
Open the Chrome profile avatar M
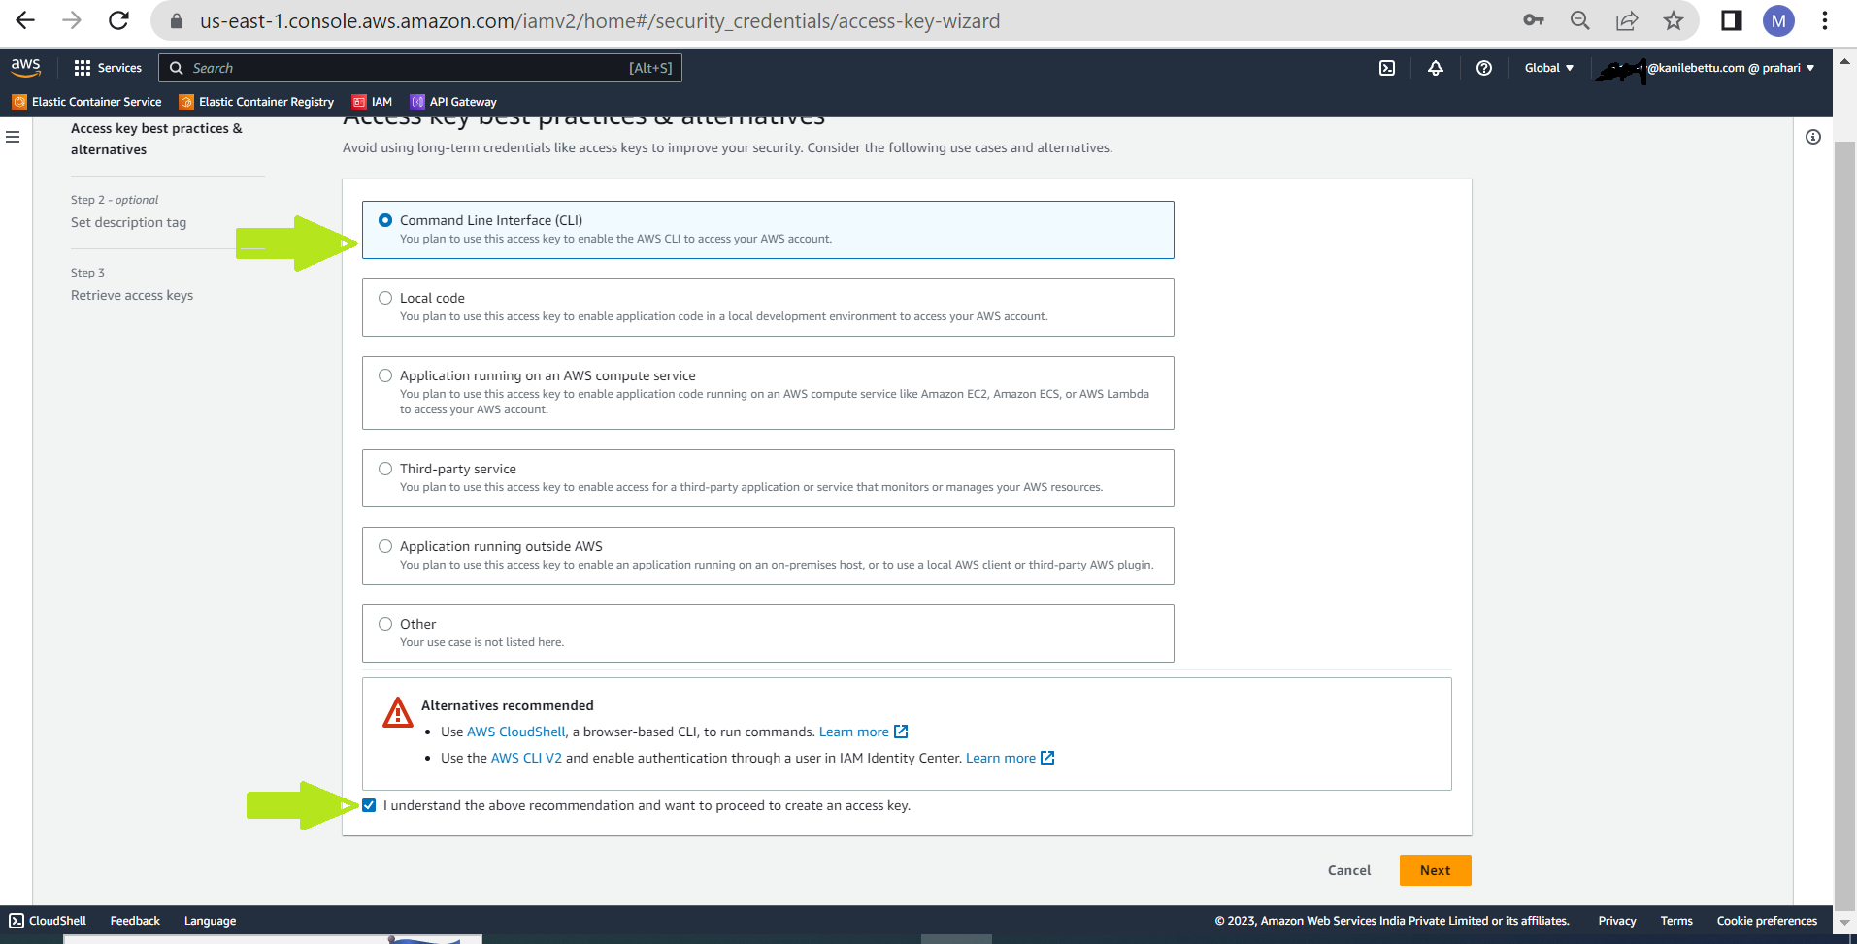tap(1778, 20)
